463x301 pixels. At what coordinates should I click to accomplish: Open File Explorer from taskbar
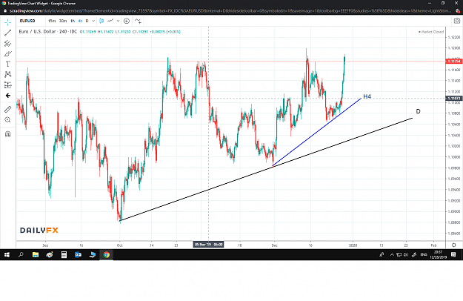click(x=36, y=254)
